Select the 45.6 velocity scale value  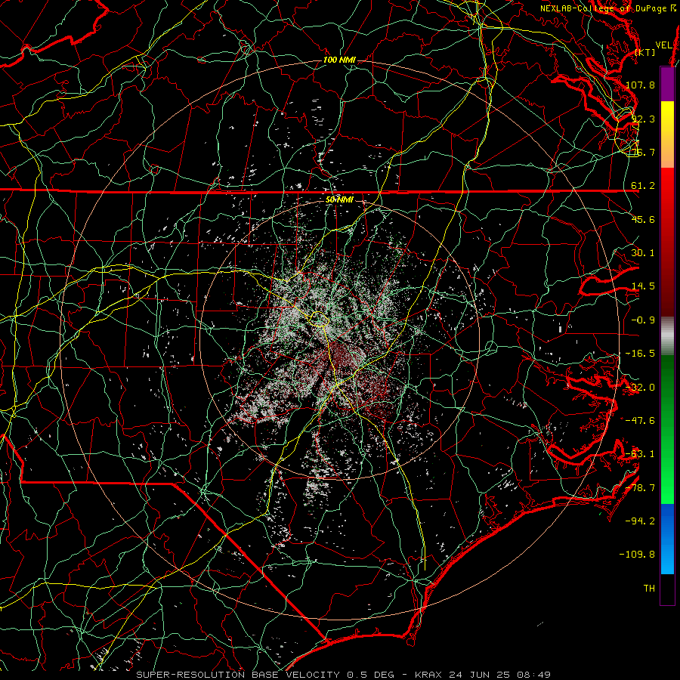[643, 219]
